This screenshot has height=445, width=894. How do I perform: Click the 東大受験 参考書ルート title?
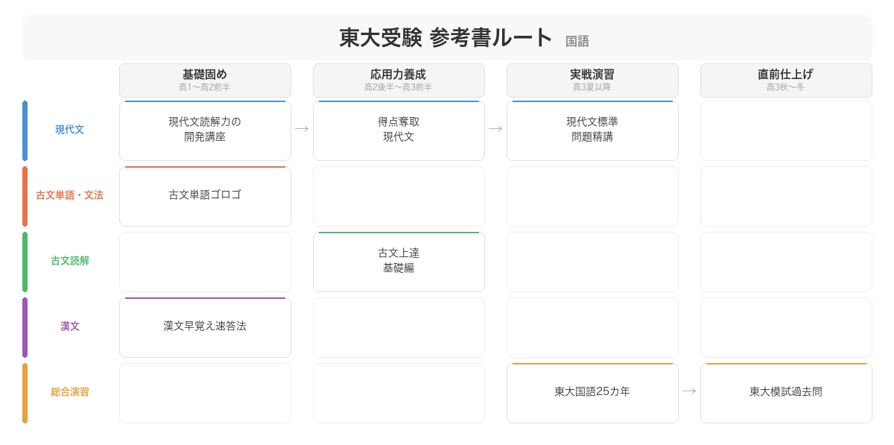pyautogui.click(x=446, y=38)
